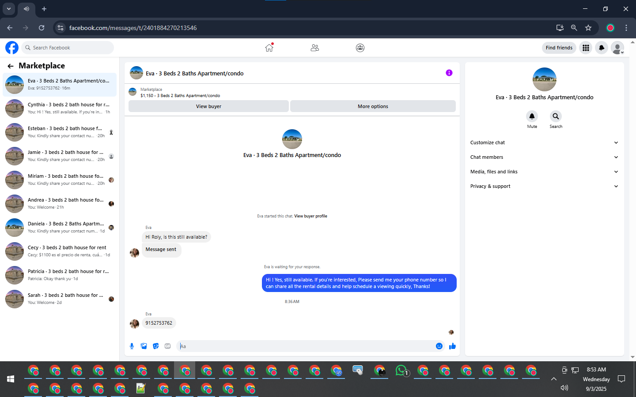Click the "Hi Roly, is this still available?" message

pyautogui.click(x=176, y=237)
